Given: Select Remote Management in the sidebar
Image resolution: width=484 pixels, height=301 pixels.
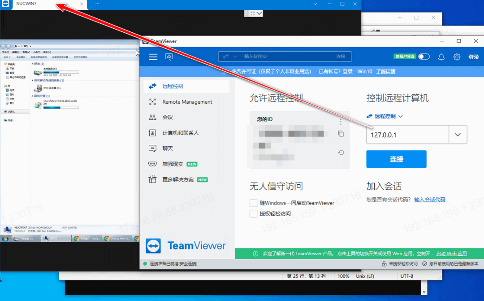Looking at the screenshot, I should (x=187, y=102).
